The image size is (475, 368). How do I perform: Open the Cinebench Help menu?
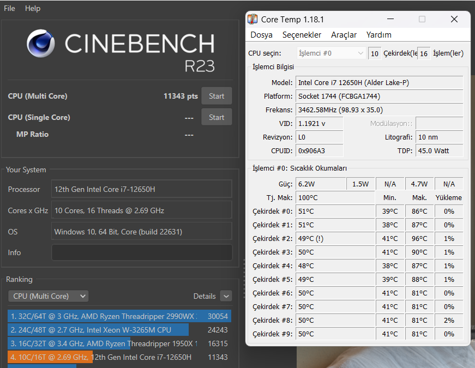click(x=33, y=8)
